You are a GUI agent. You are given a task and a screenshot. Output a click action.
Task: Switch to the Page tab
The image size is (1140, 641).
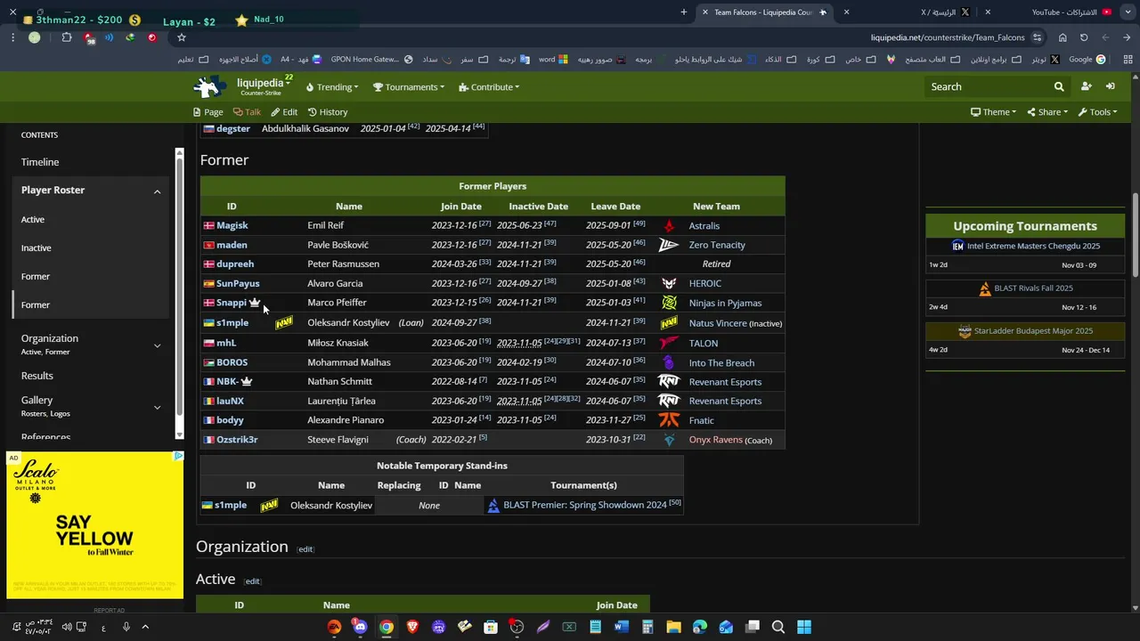tap(208, 112)
